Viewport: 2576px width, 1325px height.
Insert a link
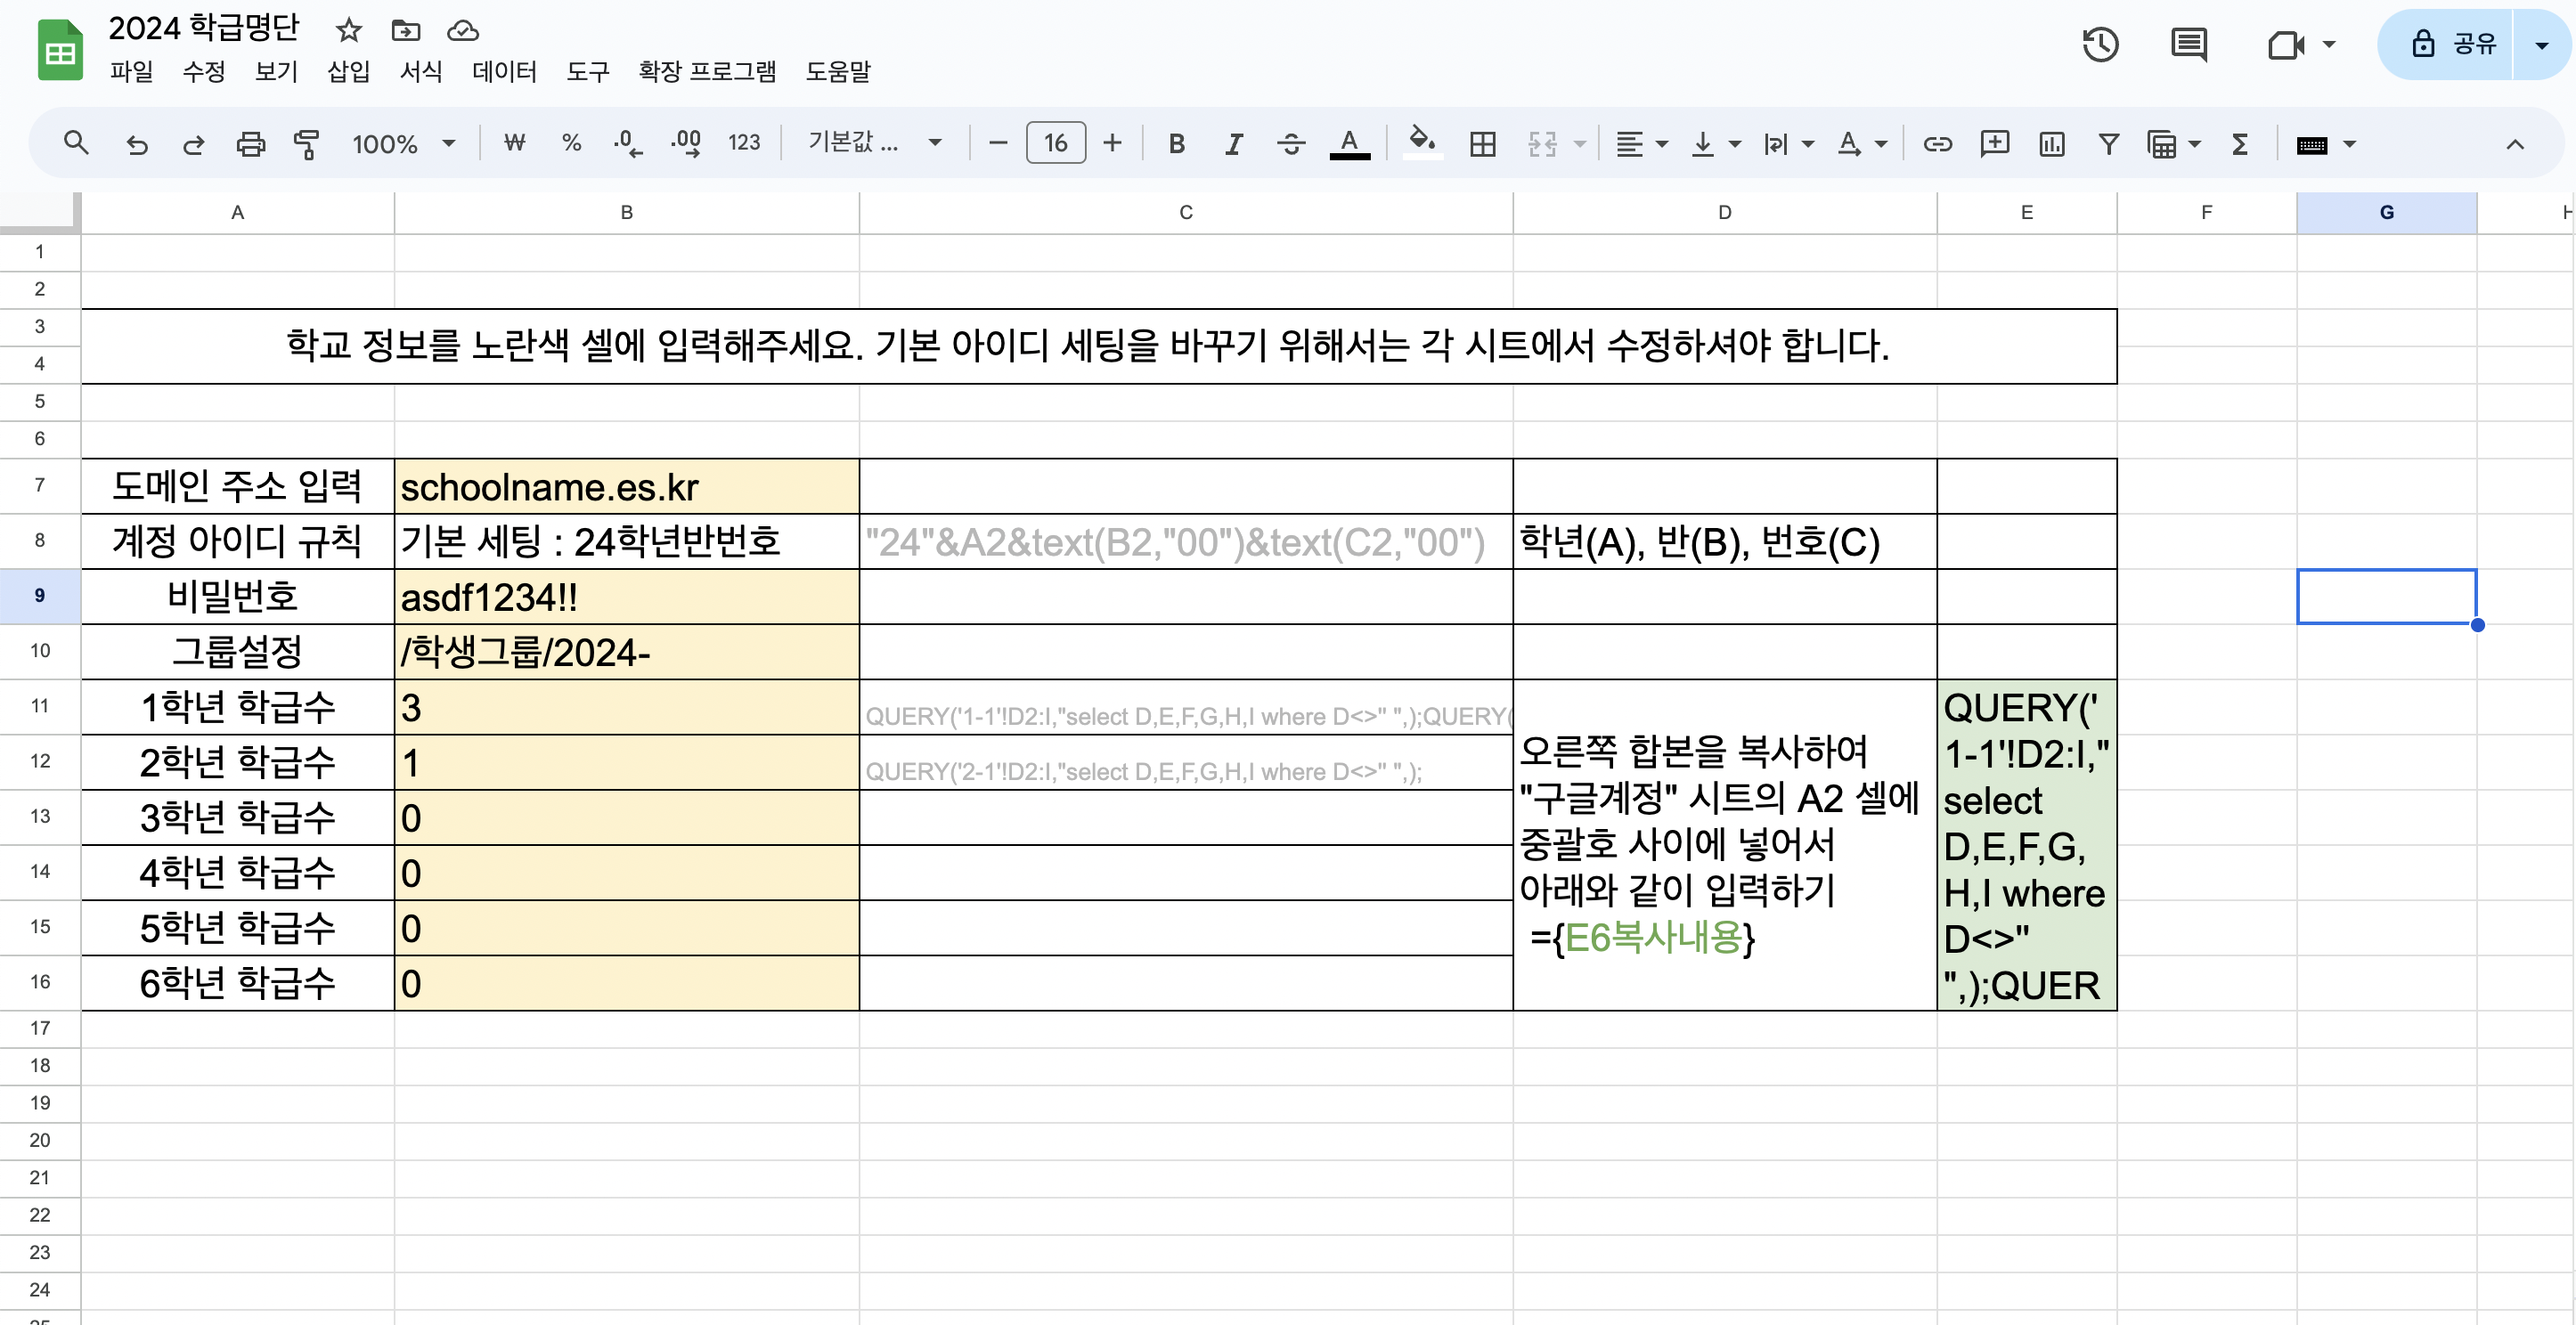click(1937, 144)
